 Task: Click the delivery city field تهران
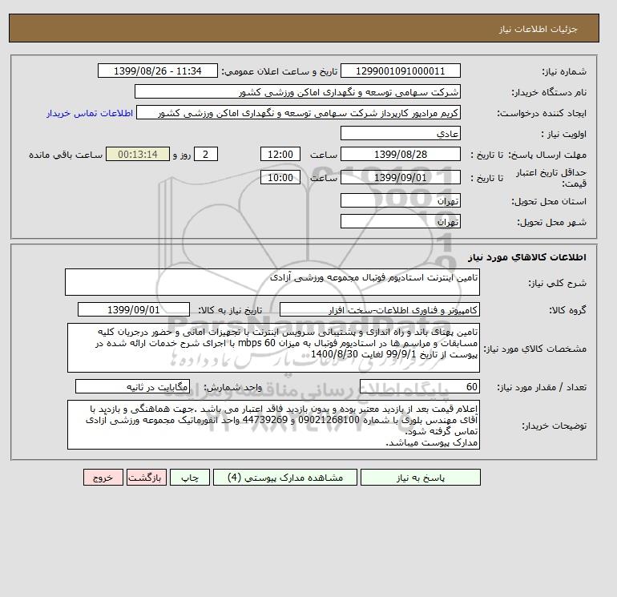tap(400, 221)
